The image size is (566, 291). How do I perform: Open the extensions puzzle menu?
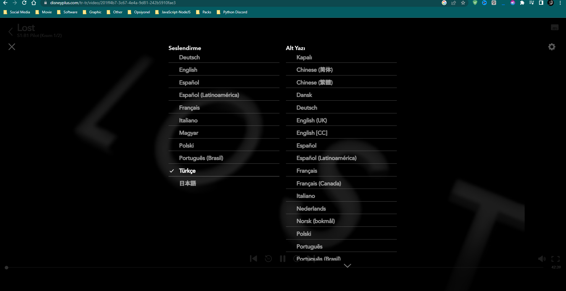click(522, 3)
